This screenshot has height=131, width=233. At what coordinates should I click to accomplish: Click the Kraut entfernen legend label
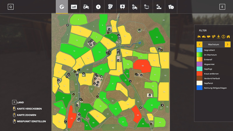pos(211,74)
